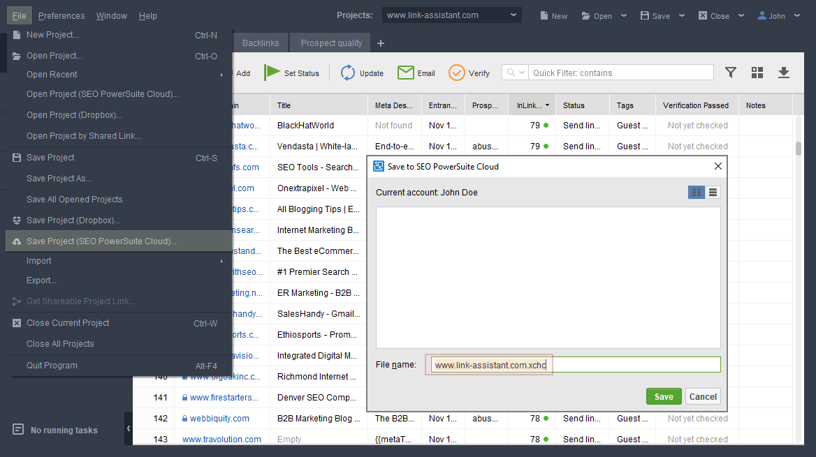Expand the John account dropdown arrow
The width and height of the screenshot is (816, 457).
coord(796,15)
